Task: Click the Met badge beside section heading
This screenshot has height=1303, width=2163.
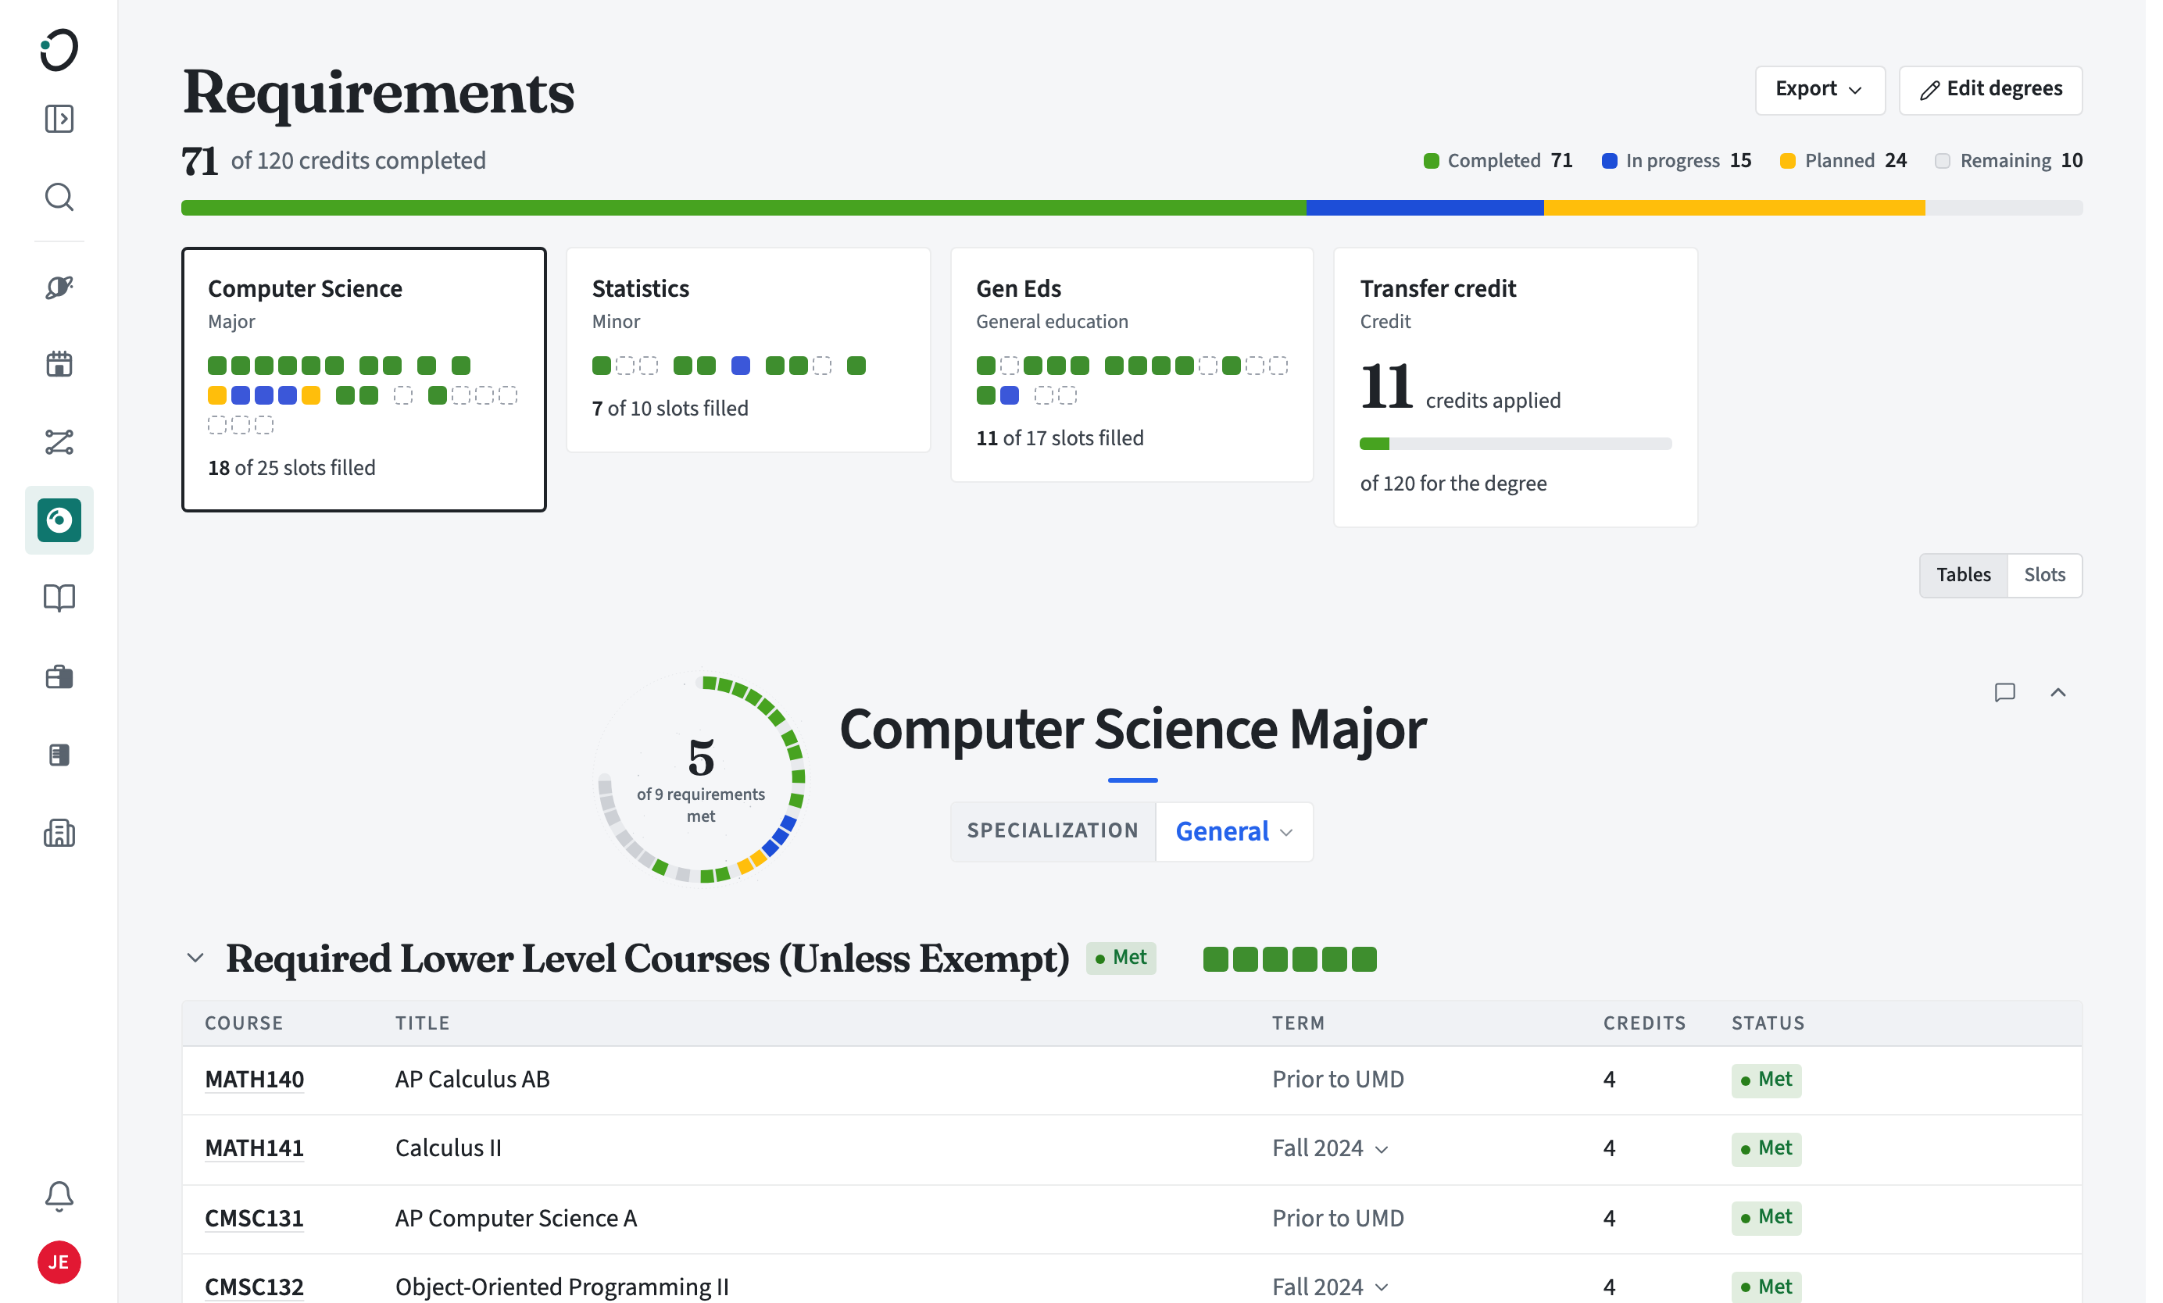Action: (x=1121, y=957)
